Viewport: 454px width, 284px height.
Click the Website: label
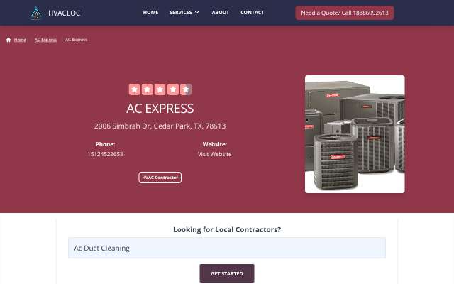tap(214, 144)
